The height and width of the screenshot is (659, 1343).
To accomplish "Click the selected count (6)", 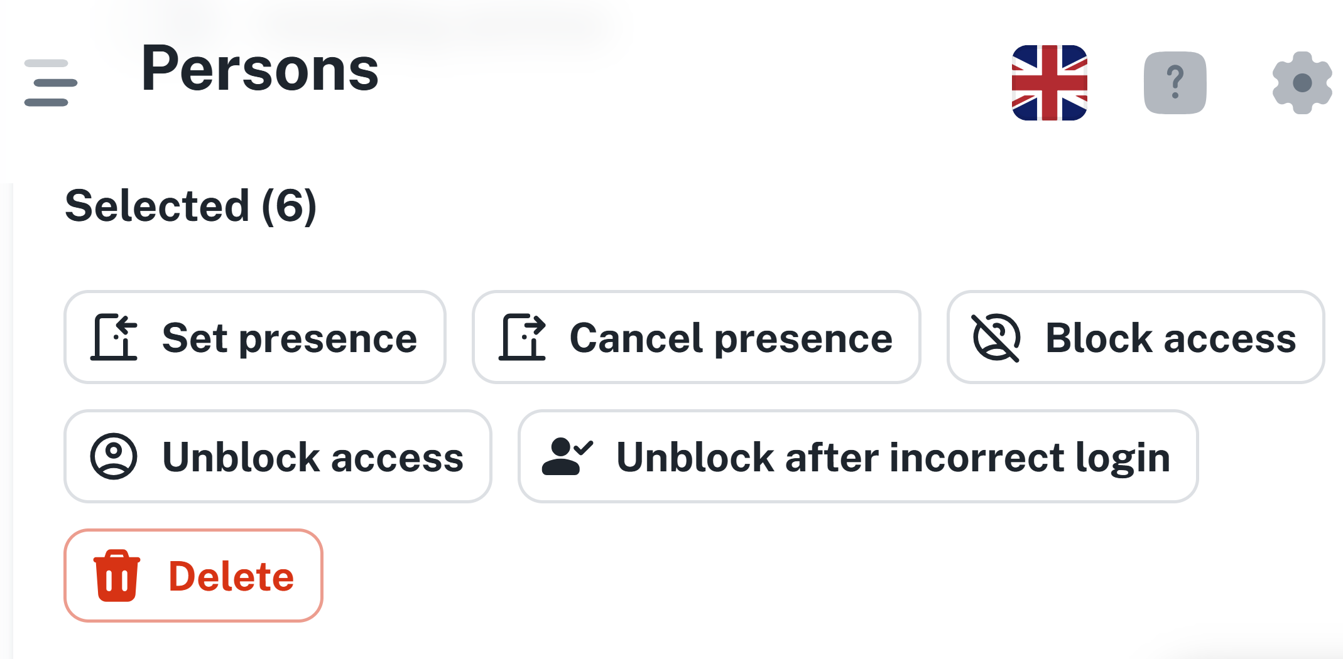I will pos(288,206).
